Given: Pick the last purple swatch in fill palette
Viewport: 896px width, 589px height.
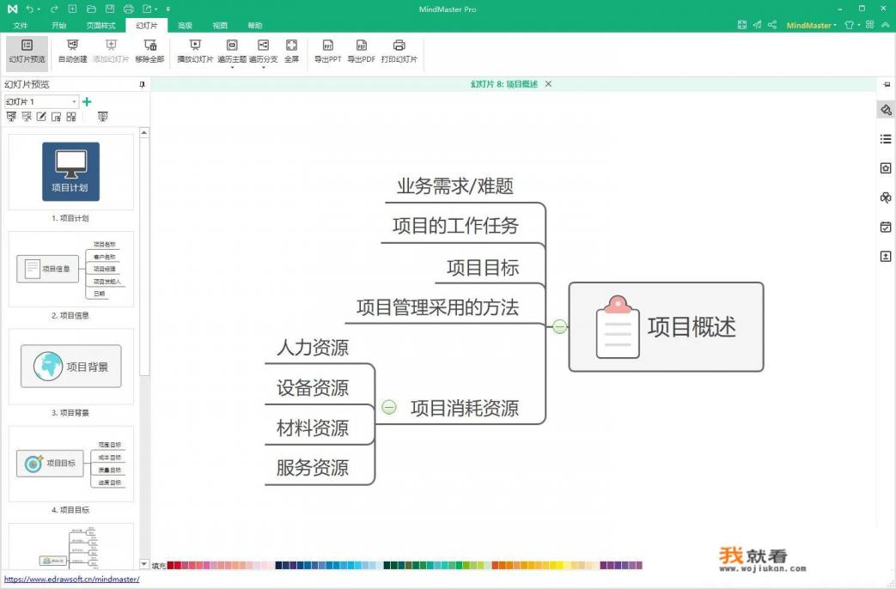Looking at the screenshot, I should click(639, 566).
